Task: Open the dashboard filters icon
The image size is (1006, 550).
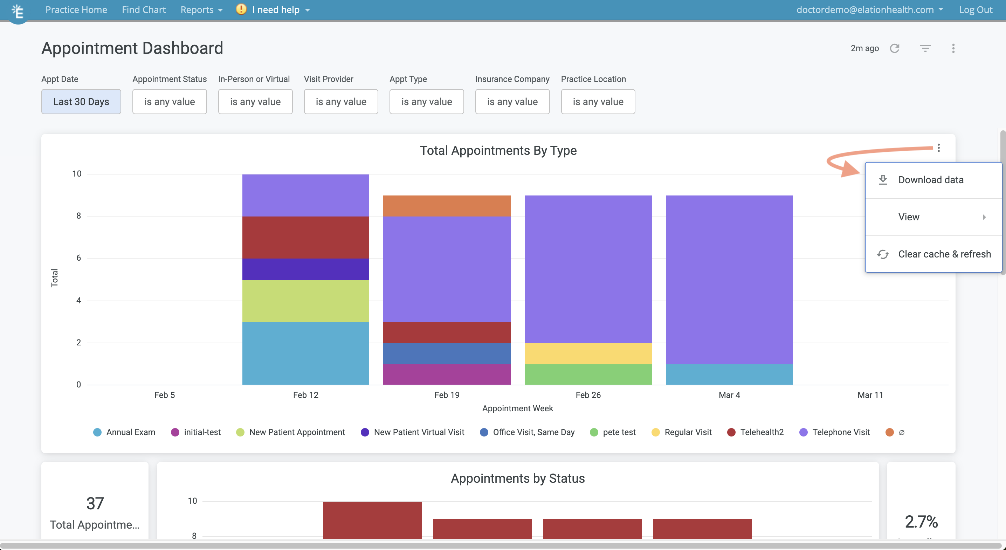Action: (x=926, y=48)
